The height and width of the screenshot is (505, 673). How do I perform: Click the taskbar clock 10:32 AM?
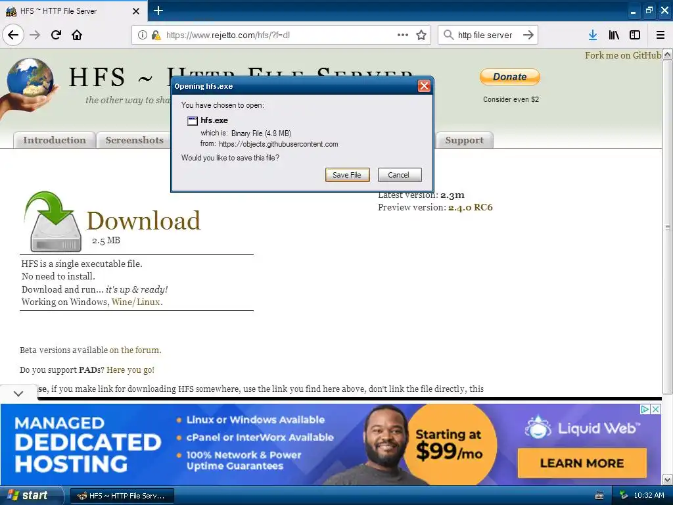tap(649, 495)
